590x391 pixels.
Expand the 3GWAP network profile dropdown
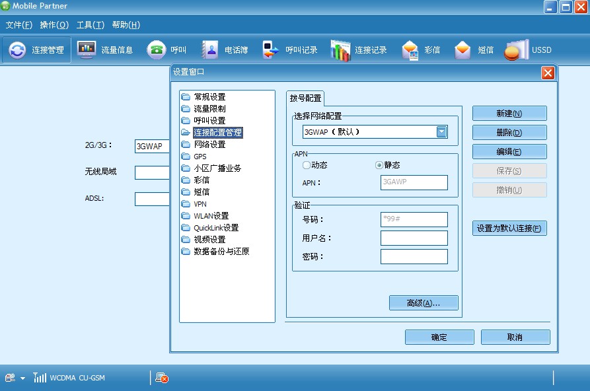441,131
